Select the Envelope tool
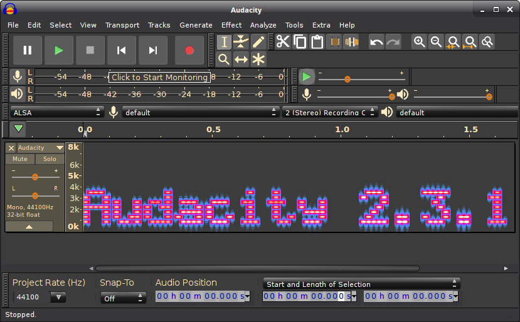 (241, 42)
